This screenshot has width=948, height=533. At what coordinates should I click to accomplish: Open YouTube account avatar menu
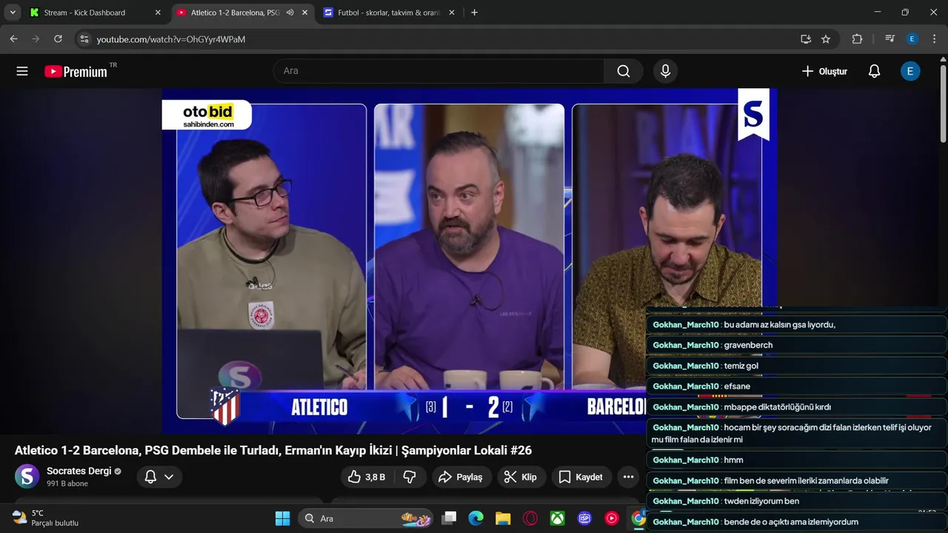tap(910, 71)
